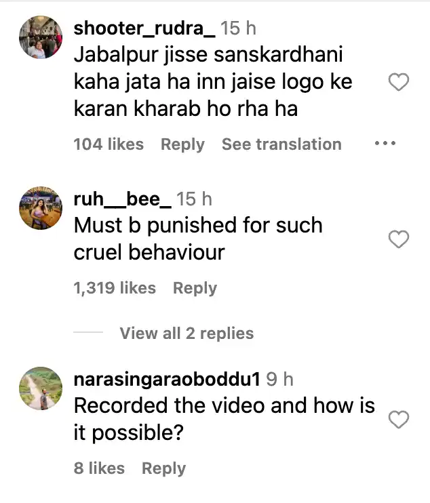The image size is (430, 503).
Task: Like narasingaraoboddu1's comment with the heart icon
Action: click(x=399, y=419)
